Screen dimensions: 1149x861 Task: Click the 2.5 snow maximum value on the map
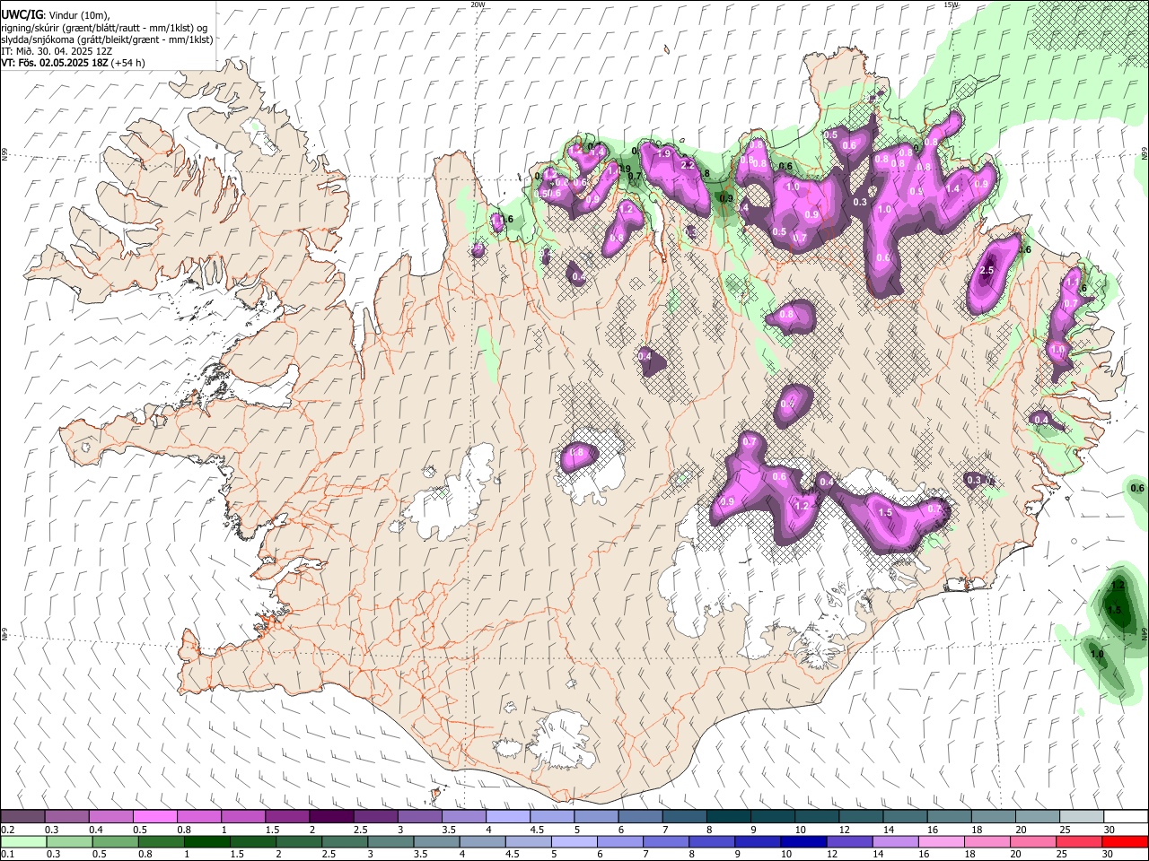point(988,270)
